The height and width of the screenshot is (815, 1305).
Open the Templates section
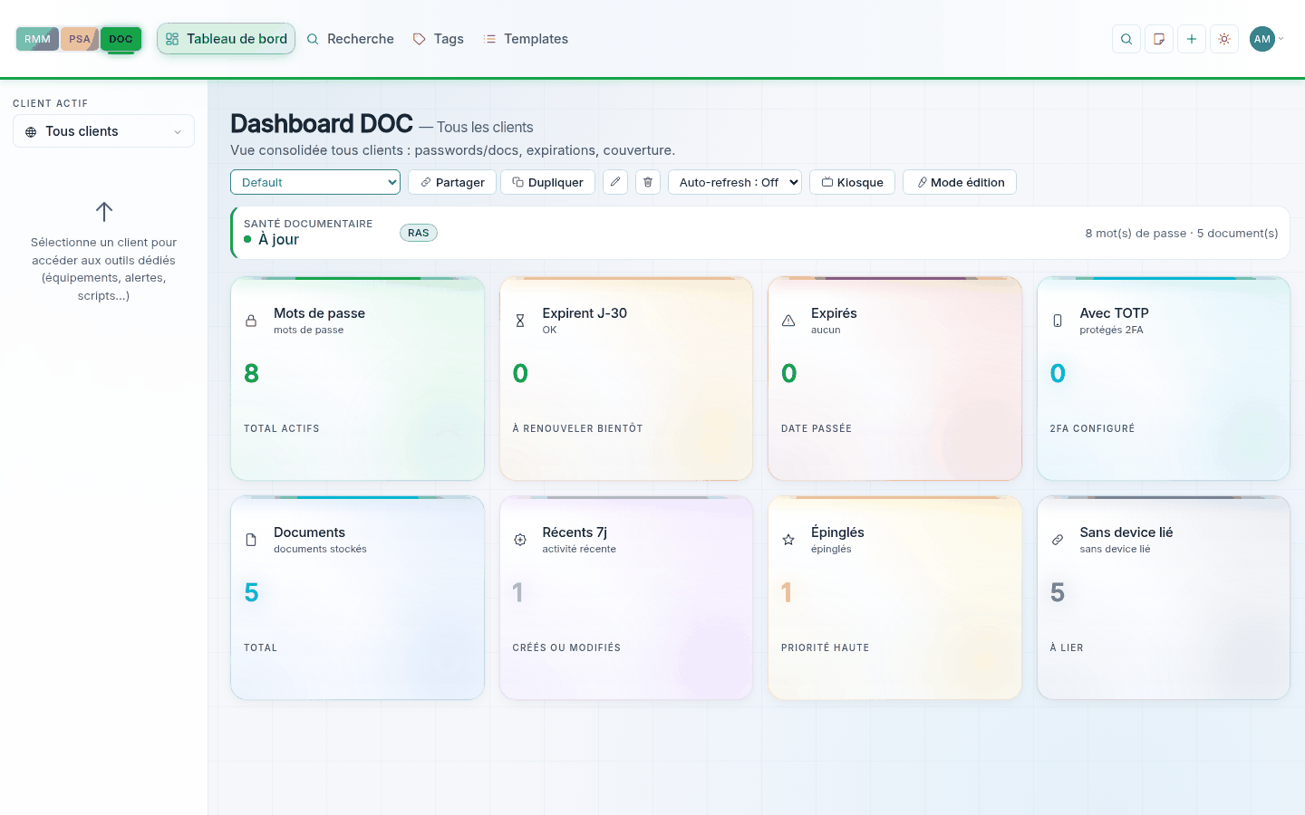click(526, 39)
